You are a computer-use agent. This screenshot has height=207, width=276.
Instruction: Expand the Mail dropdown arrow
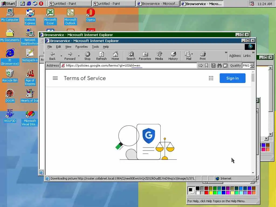tap(192, 54)
